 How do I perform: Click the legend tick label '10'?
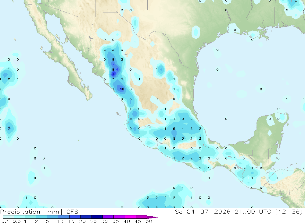(60, 221)
